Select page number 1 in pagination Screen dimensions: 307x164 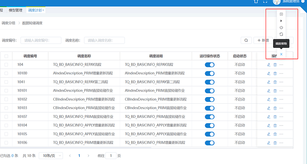coord(79,156)
